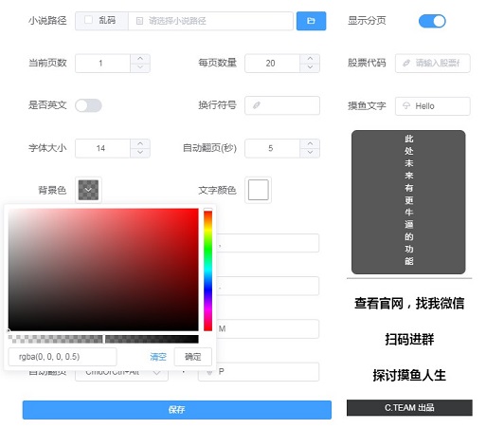The width and height of the screenshot is (486, 429).
Task: Expand the CmdOrCtrl+Alt shortcut dropdown
Action: click(156, 373)
